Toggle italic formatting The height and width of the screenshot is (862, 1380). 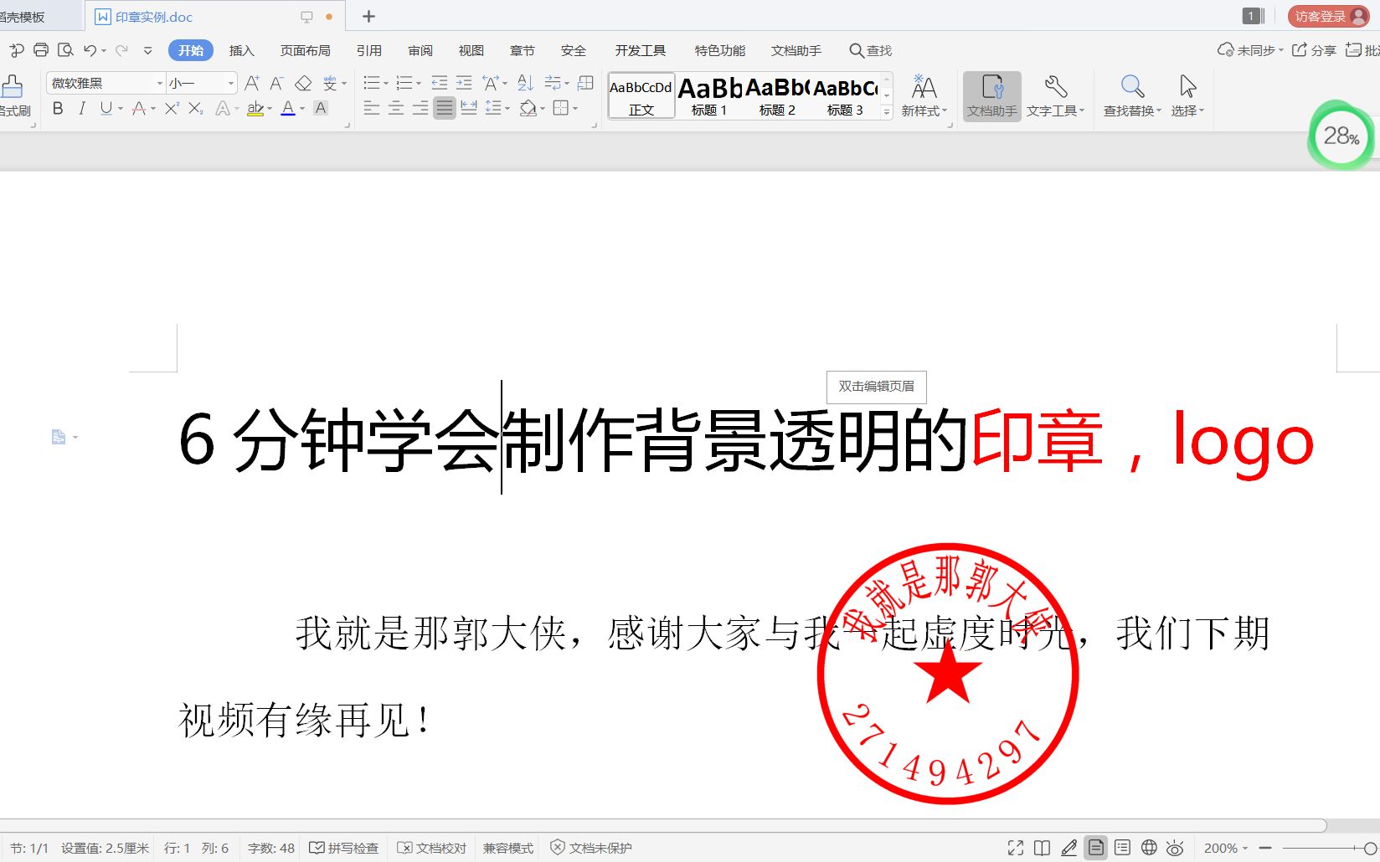tap(81, 108)
